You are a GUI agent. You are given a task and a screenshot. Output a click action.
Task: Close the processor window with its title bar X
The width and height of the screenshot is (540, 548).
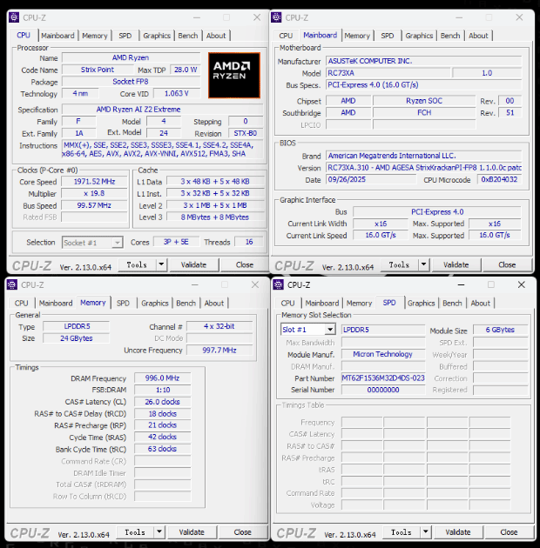tap(255, 17)
